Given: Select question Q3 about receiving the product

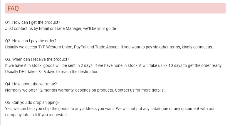Looking at the screenshot, I should 37,59.
